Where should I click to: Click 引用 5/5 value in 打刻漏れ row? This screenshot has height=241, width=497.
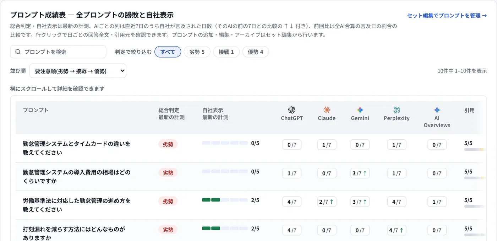point(468,229)
